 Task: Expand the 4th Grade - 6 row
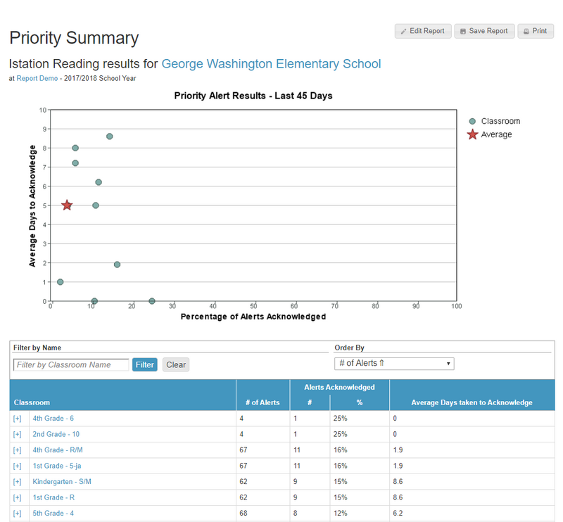17,419
